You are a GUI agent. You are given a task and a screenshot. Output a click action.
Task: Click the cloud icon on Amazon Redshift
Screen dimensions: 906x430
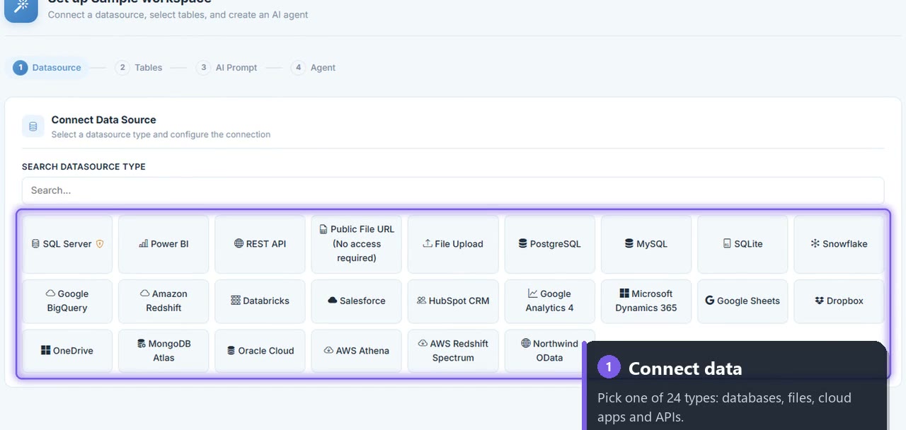pyautogui.click(x=144, y=294)
